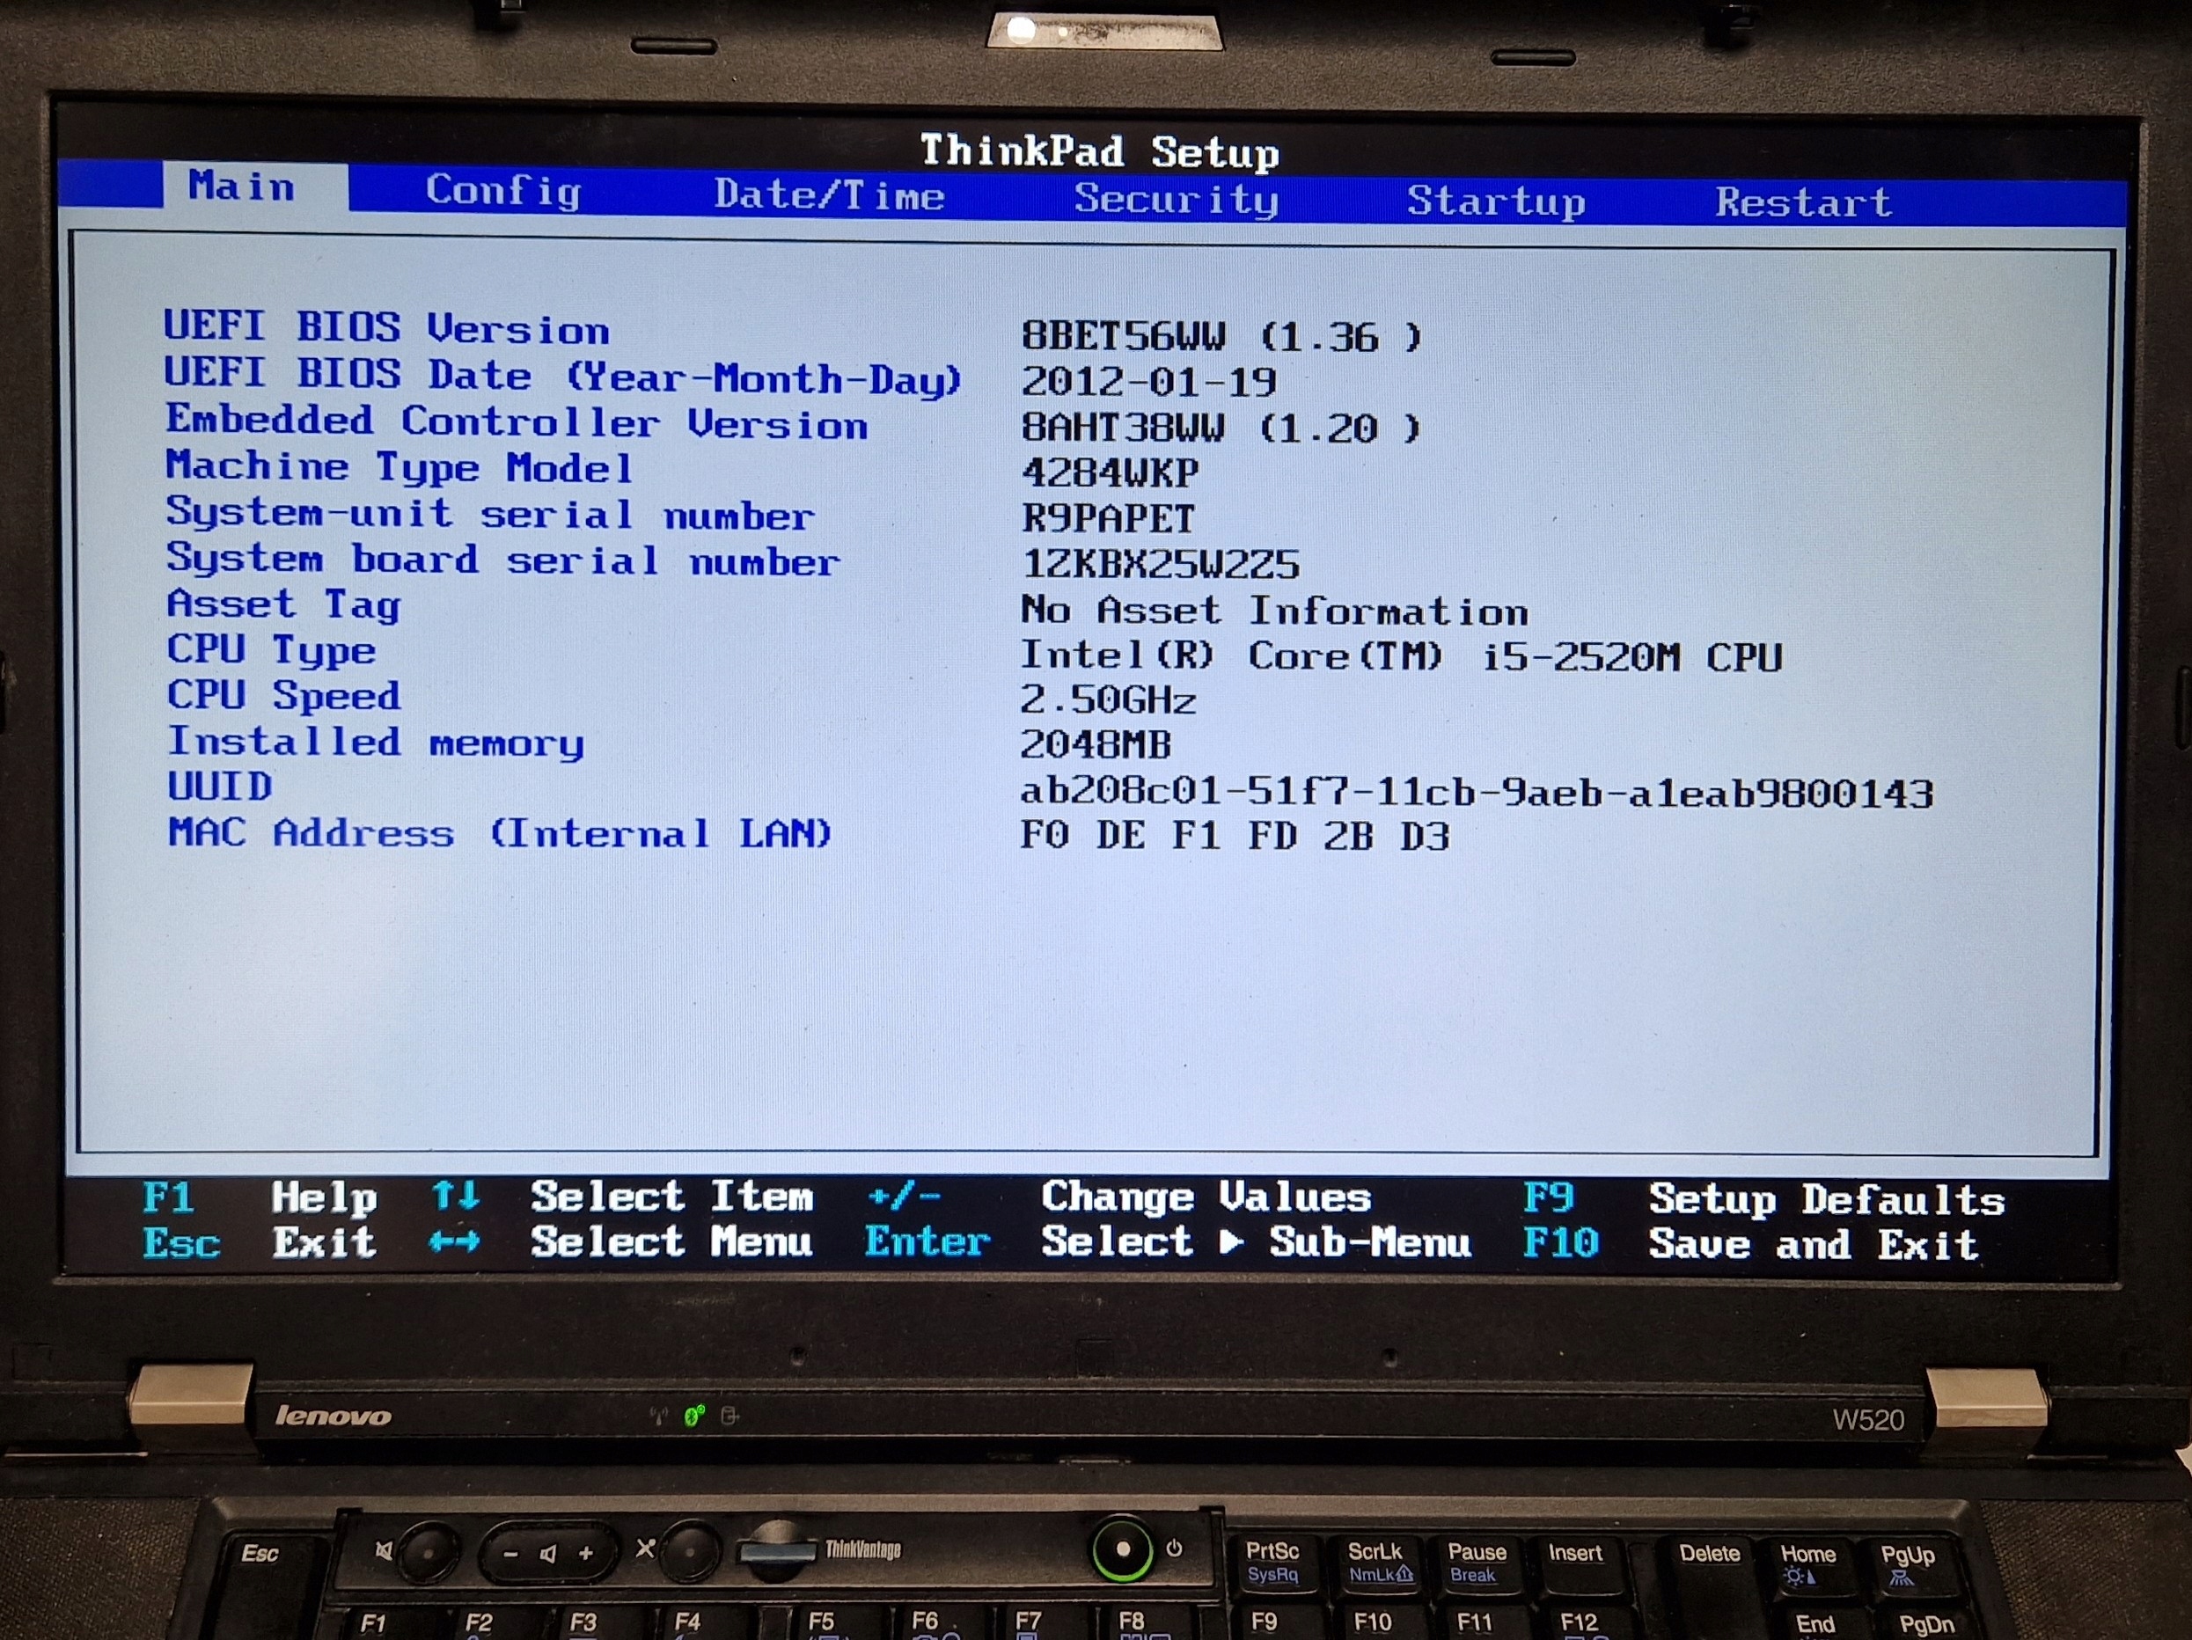Click the Esc Exit hint
Viewport: 2192px width, 1640px height.
260,1242
